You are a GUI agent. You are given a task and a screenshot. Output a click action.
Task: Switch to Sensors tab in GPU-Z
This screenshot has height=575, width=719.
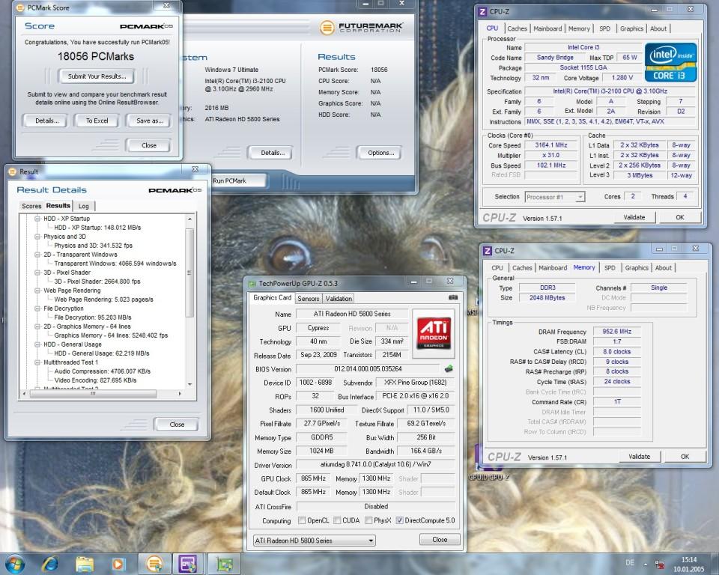(308, 299)
